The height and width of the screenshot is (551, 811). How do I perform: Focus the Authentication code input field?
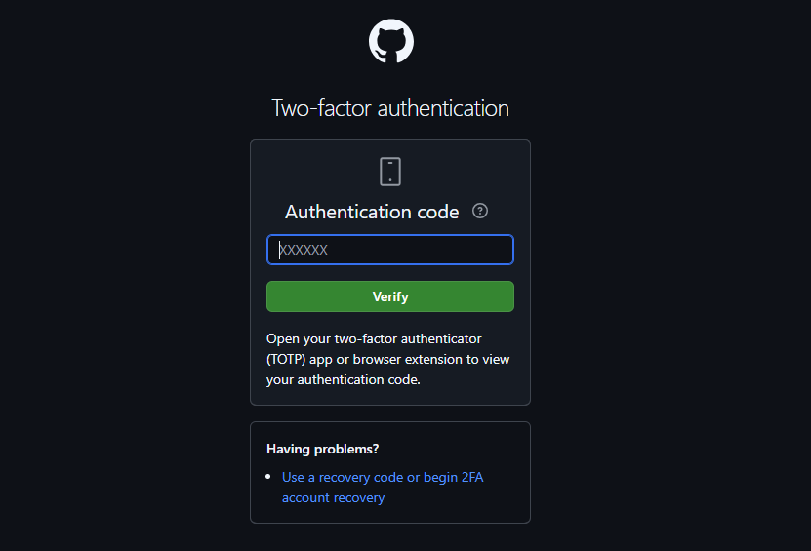[390, 250]
